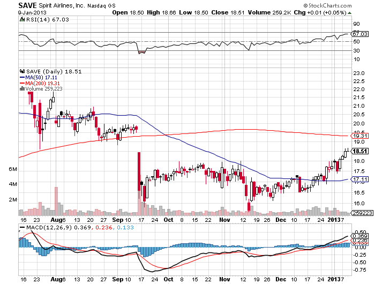Click the black MACD legend line
The height and width of the screenshot is (284, 375).
pyautogui.click(x=22, y=228)
